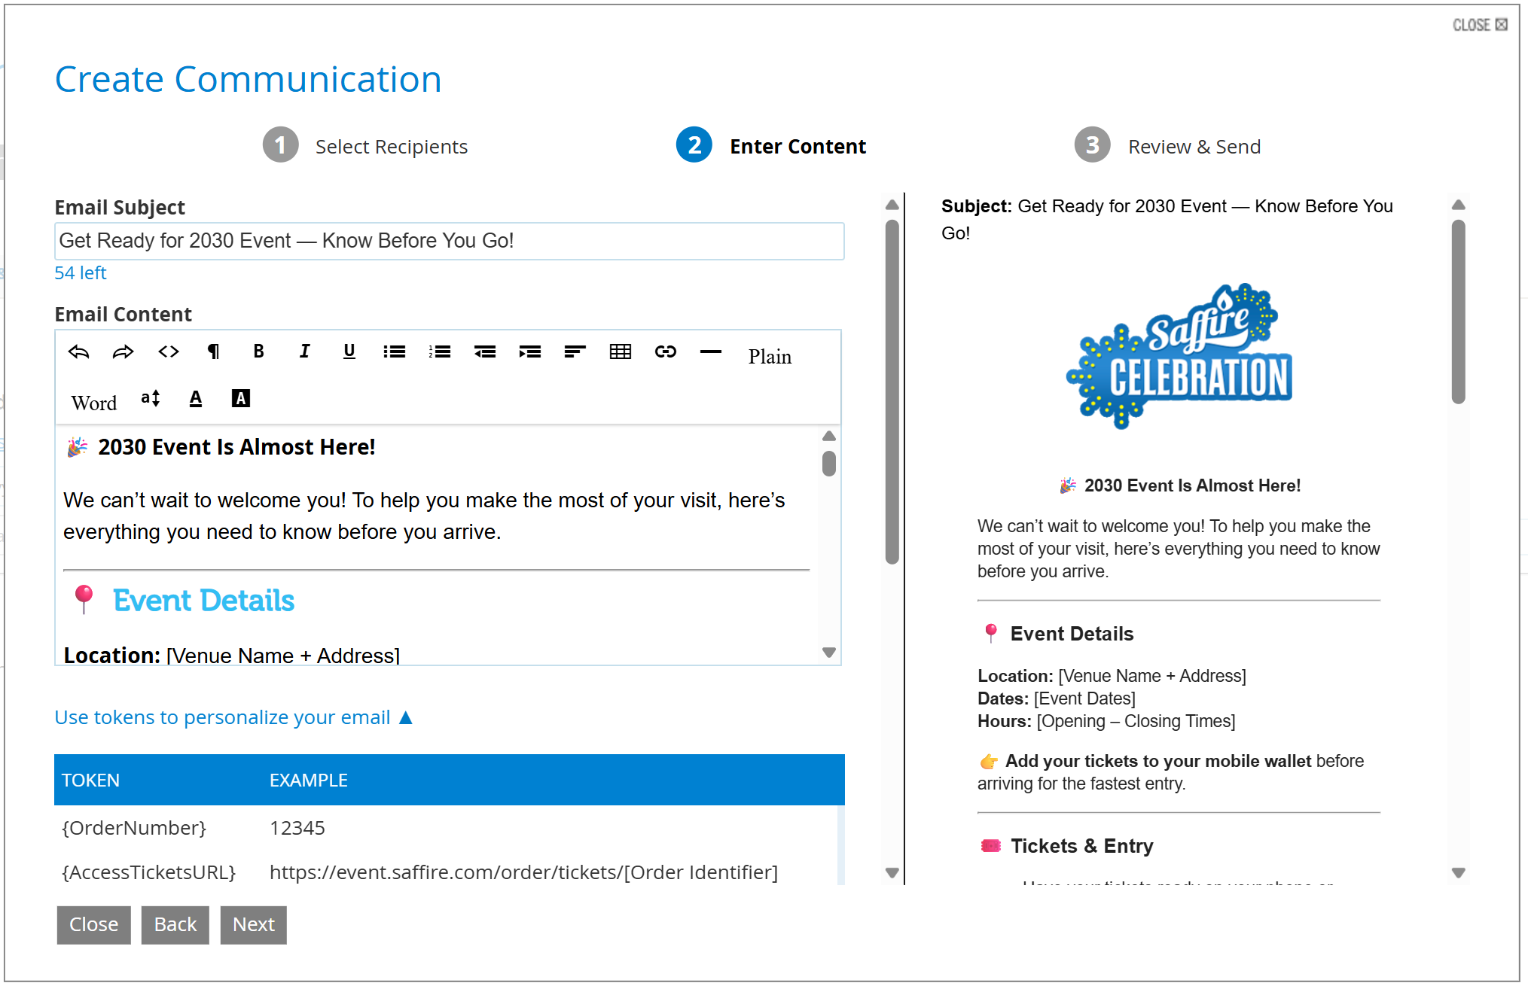This screenshot has width=1528, height=989.
Task: Open HTML source code view icon
Action: [x=169, y=351]
